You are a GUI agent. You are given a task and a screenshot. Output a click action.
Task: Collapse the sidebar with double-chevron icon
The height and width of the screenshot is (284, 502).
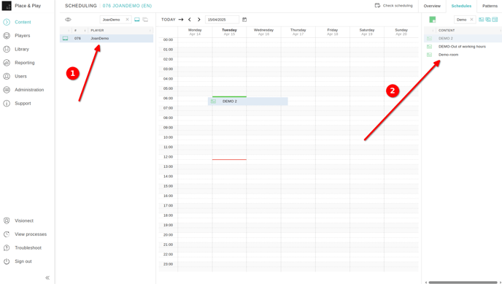47,277
